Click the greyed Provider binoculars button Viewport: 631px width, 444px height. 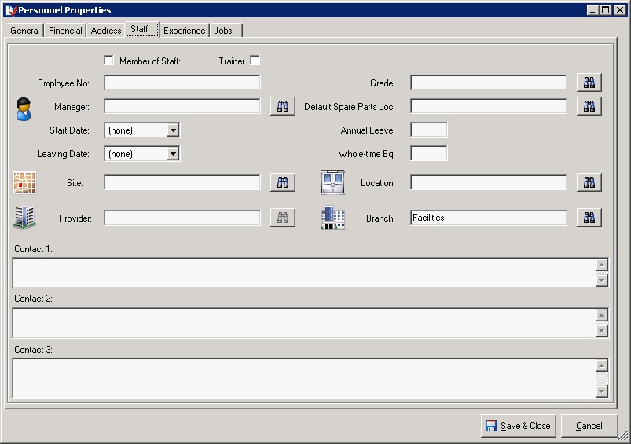click(x=283, y=218)
